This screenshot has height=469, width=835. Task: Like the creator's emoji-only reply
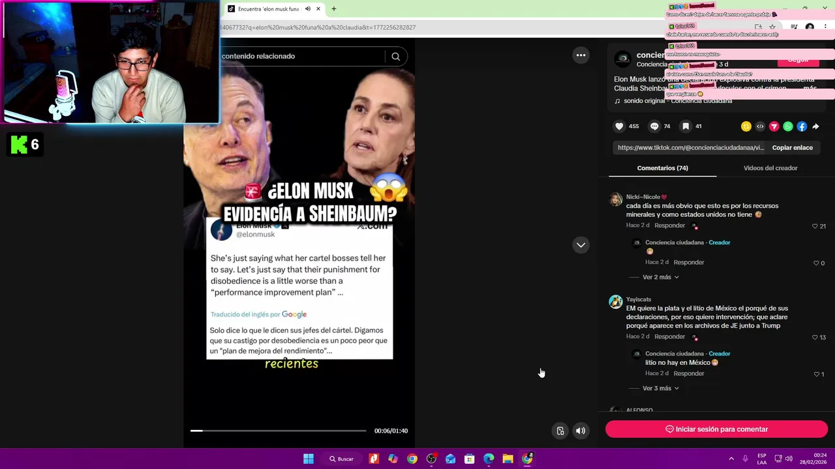(816, 263)
